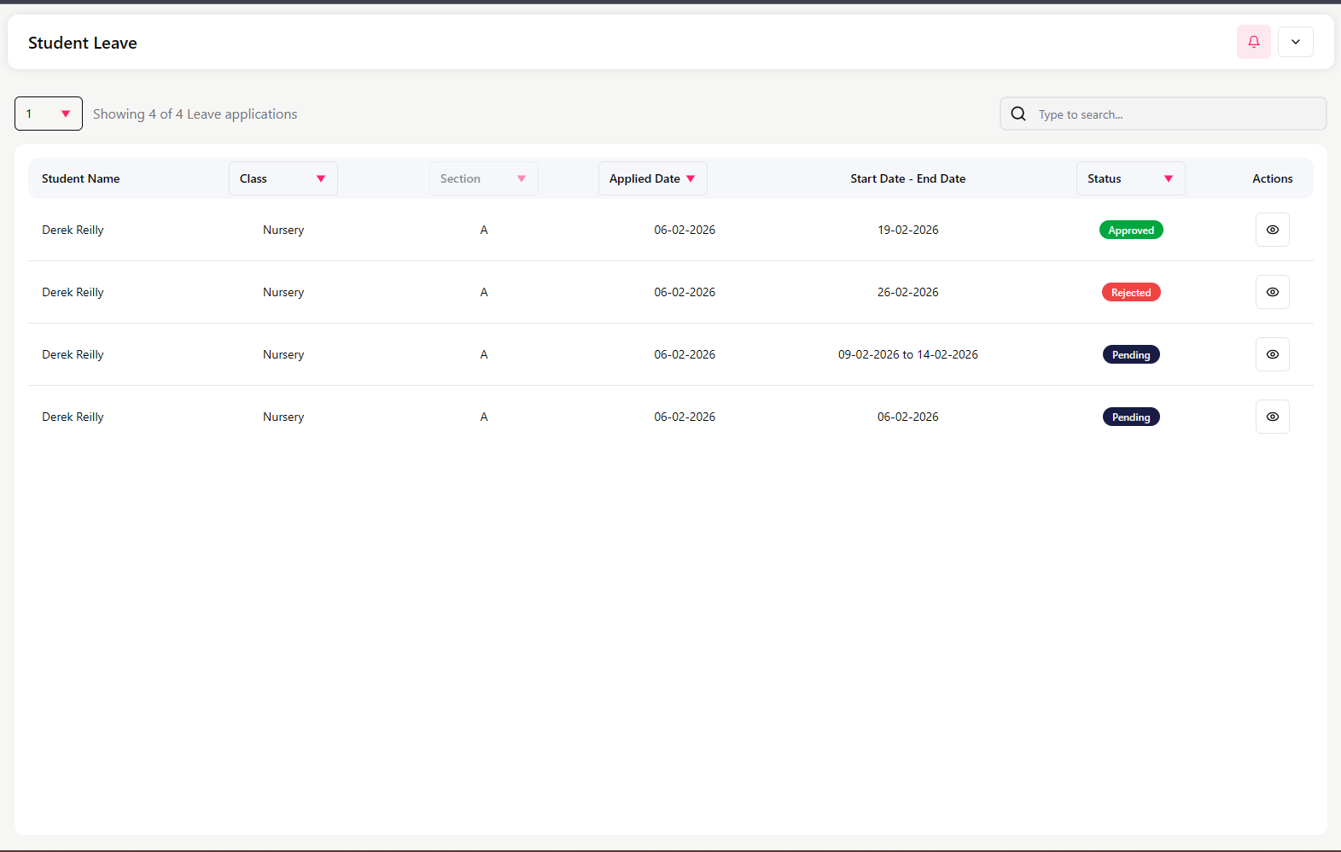Image resolution: width=1341 pixels, height=852 pixels.
Task: Open the Section filter dropdown
Action: (483, 178)
